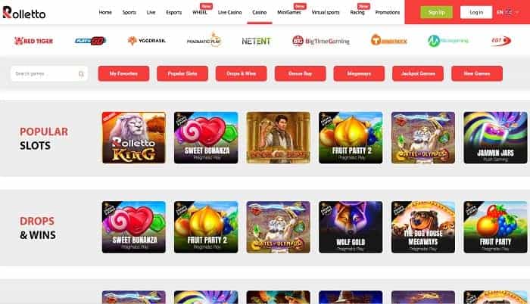
Task: Switch to the Sports menu item
Action: click(x=129, y=13)
